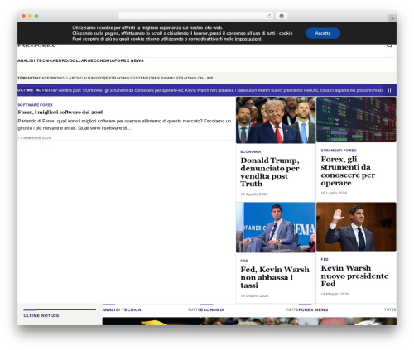Screen dimensions: 414x350
Task: Click the date '13 Agosto 2026'
Action: pyautogui.click(x=254, y=194)
